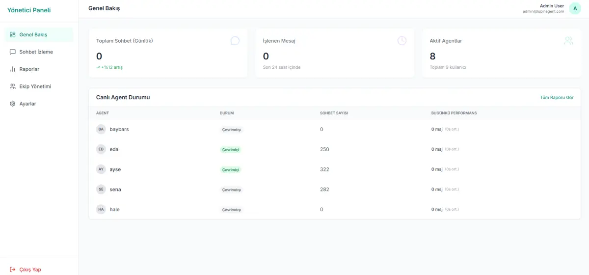The height and width of the screenshot is (275, 589).
Task: Open the Genel Bakış menu item
Action: [x=39, y=34]
